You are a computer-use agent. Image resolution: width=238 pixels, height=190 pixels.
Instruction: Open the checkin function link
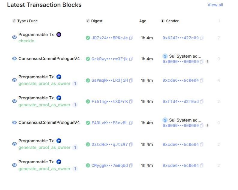coord(26,41)
